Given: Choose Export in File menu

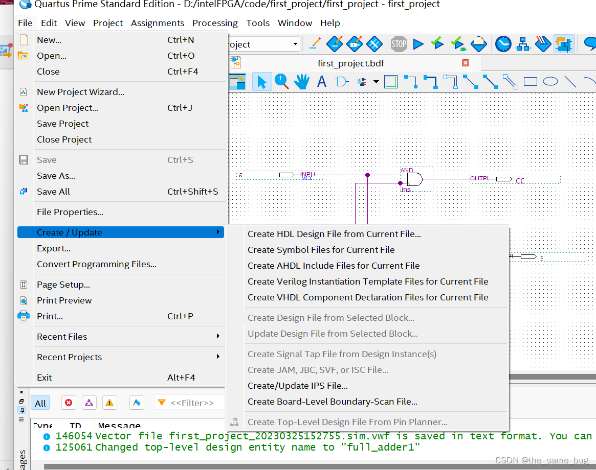Looking at the screenshot, I should click(121, 248).
